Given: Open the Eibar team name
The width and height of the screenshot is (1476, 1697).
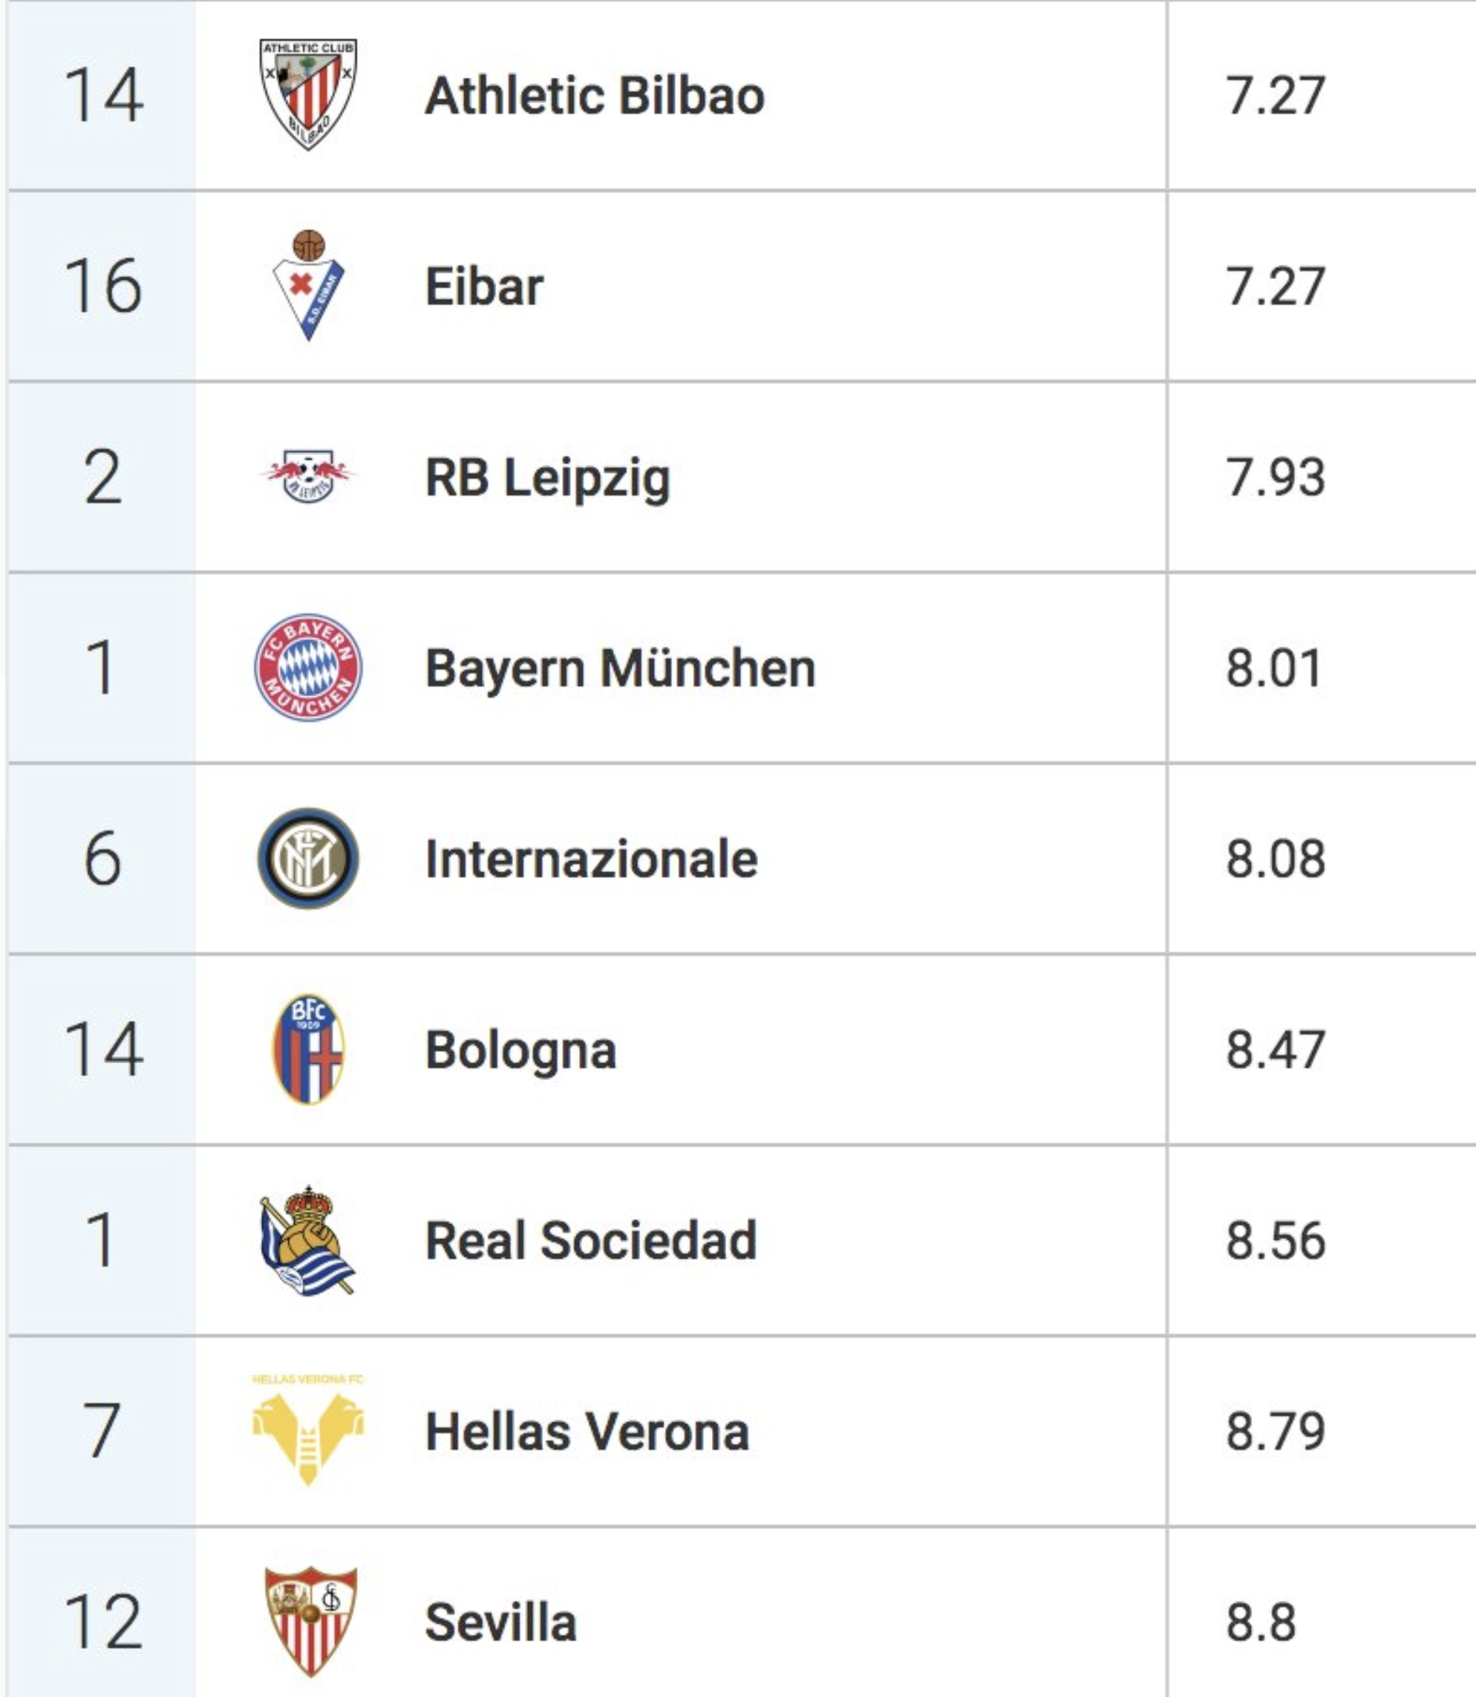Looking at the screenshot, I should coord(484,287).
